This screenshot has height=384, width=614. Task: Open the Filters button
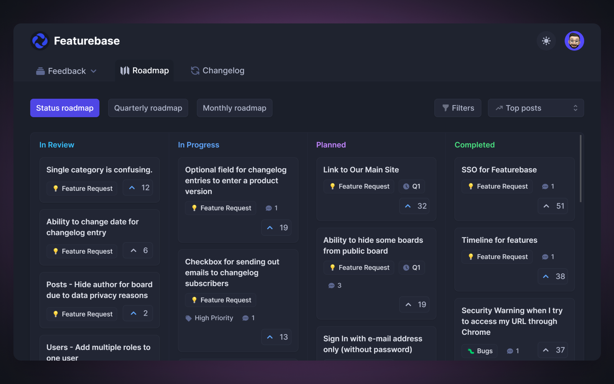coord(458,108)
